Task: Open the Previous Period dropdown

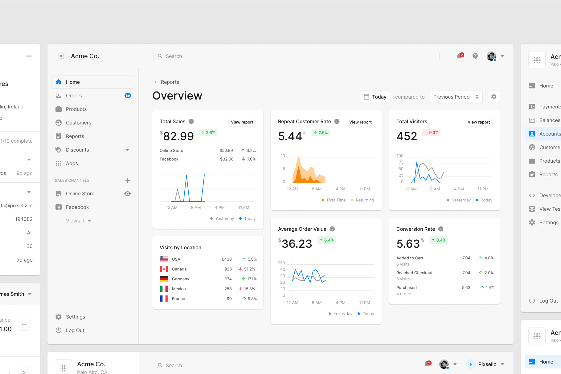Action: (x=456, y=97)
